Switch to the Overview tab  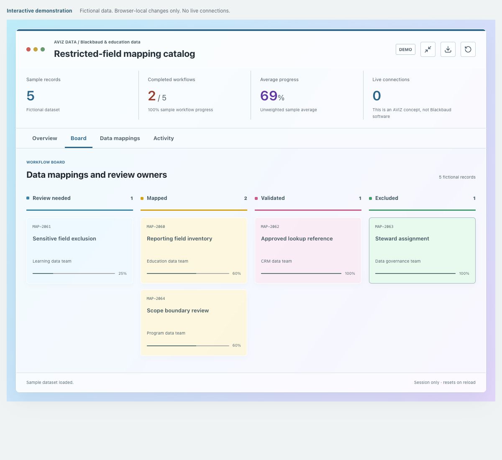coord(45,138)
